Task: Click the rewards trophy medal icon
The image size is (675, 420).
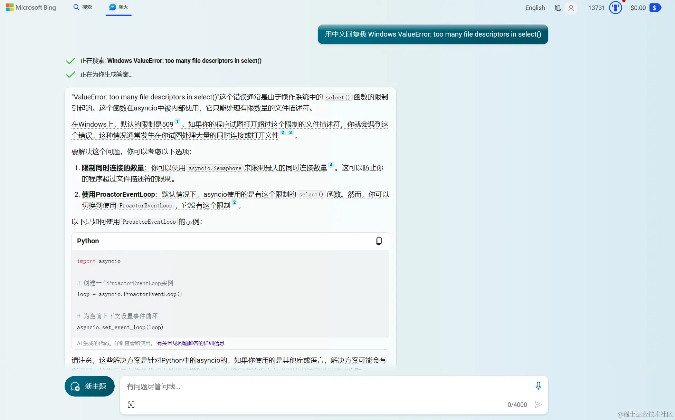Action: [x=615, y=8]
